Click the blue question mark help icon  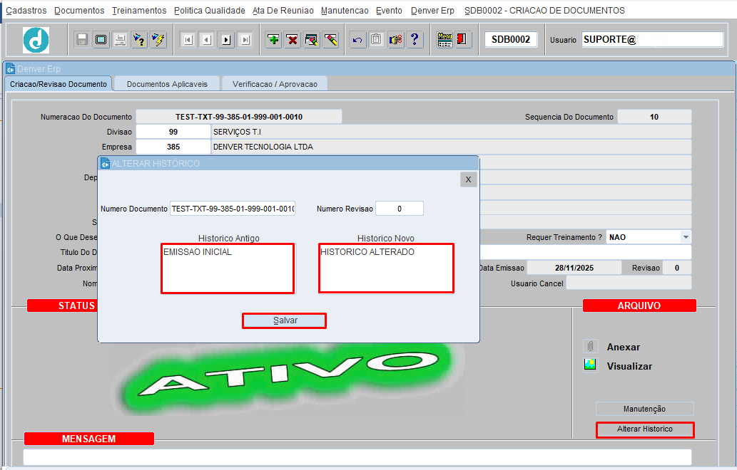415,40
